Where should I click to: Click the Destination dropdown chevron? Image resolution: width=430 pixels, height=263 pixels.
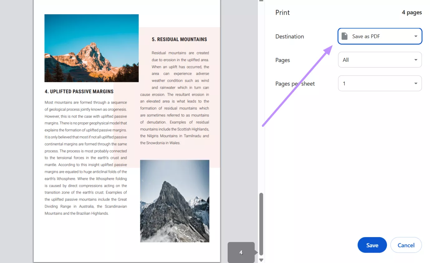[416, 36]
